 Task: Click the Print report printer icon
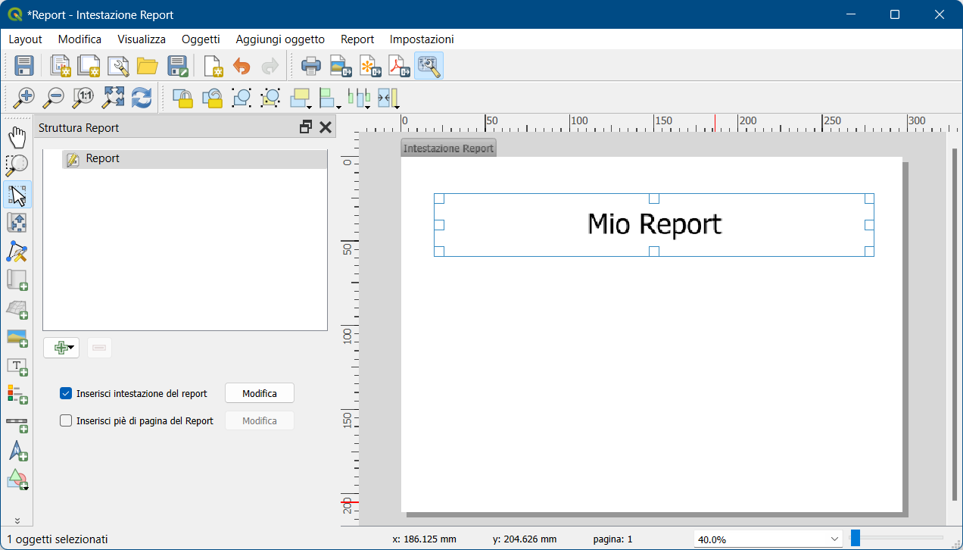point(311,66)
